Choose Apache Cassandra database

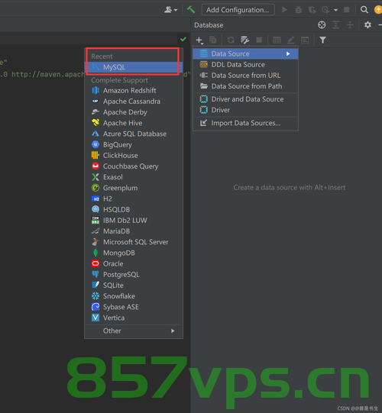134,102
